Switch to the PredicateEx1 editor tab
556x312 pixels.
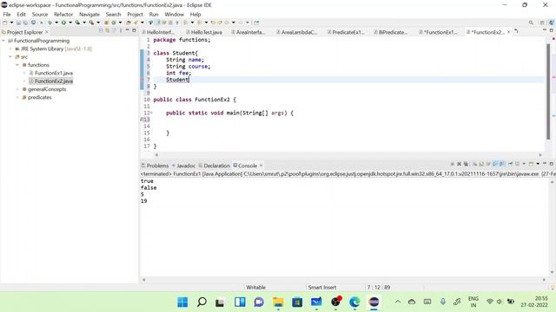[x=346, y=32]
